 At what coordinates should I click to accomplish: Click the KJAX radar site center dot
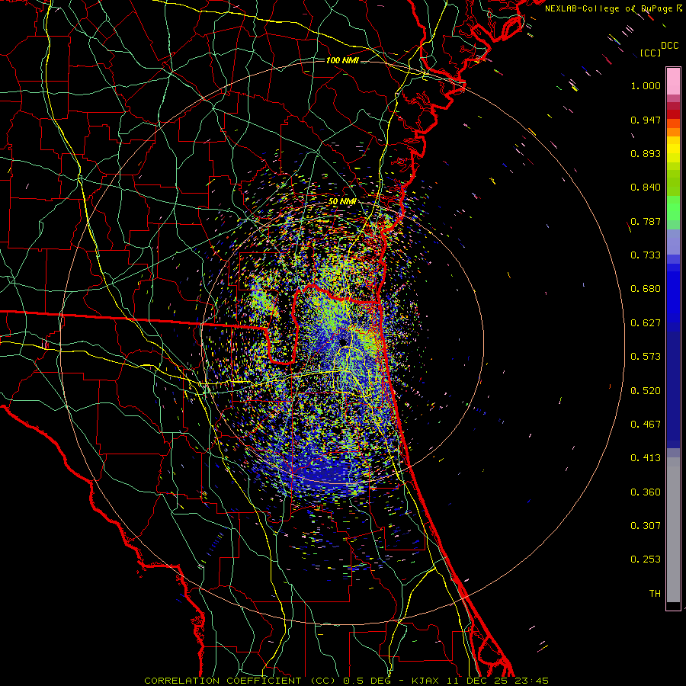[343, 341]
